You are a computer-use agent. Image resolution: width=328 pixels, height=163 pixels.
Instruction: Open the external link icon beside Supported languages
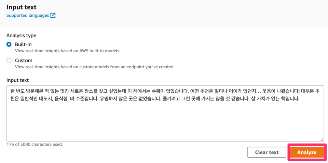click(x=53, y=15)
